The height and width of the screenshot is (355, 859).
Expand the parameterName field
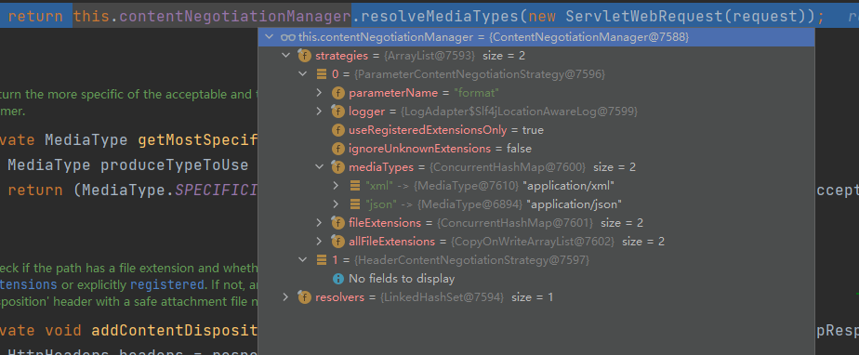click(x=320, y=93)
